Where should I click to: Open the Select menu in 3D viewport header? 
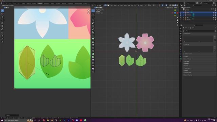coord(115,5)
